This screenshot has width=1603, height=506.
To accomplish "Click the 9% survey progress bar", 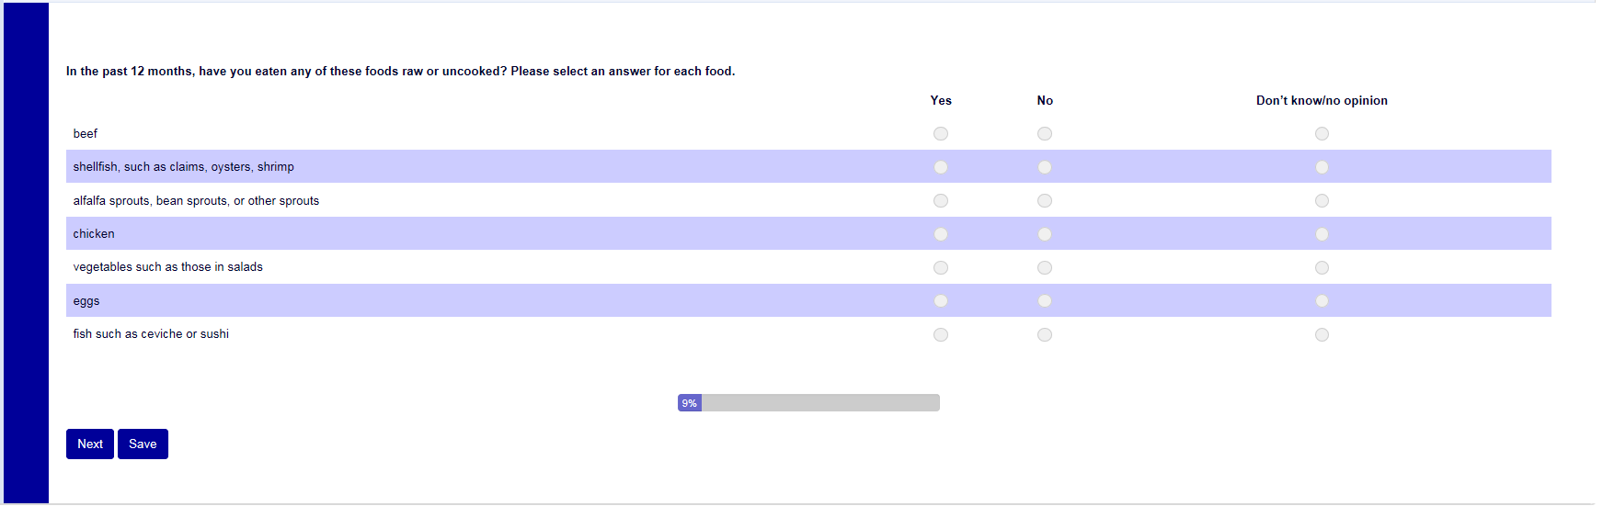I will [x=808, y=403].
